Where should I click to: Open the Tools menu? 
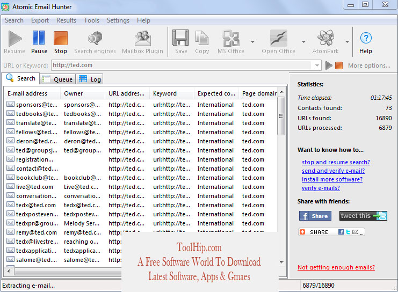click(92, 20)
